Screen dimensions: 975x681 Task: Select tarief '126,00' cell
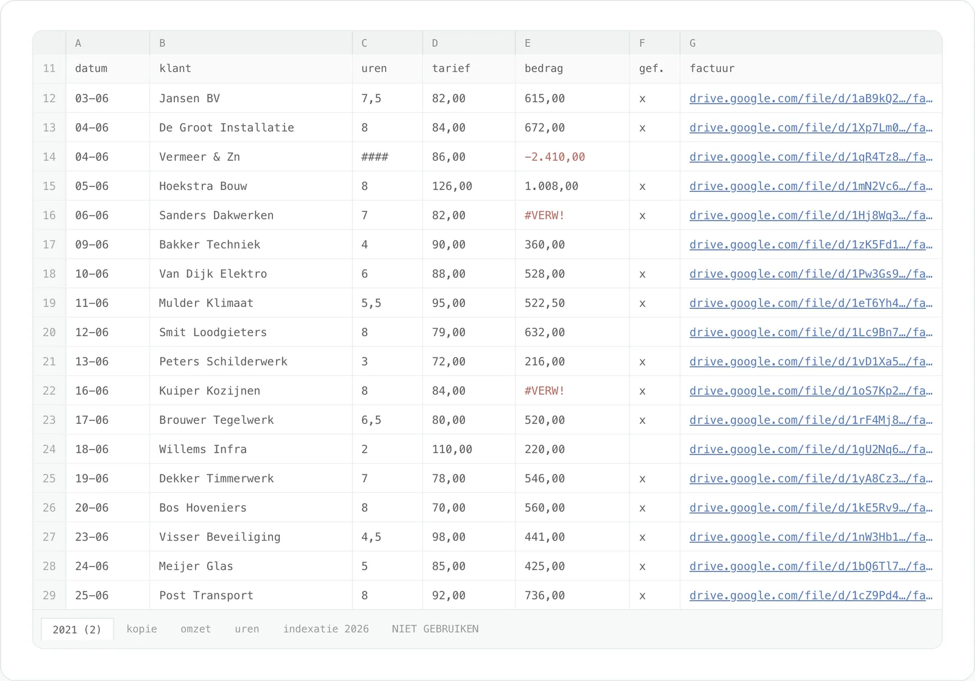[469, 186]
